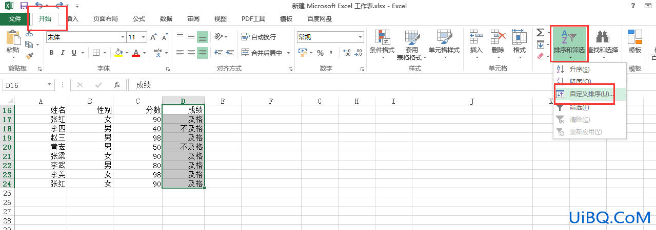Toggle bottom vertical alignment

(203, 37)
